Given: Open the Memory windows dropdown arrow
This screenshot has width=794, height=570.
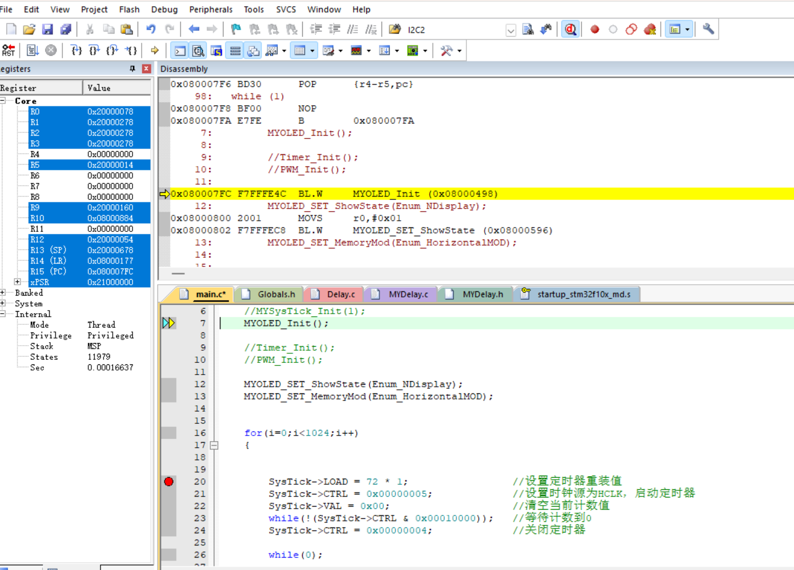Looking at the screenshot, I should pos(312,51).
